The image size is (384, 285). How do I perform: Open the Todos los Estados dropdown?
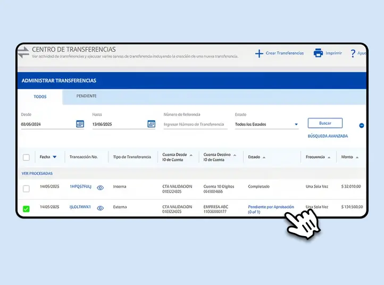(266, 124)
